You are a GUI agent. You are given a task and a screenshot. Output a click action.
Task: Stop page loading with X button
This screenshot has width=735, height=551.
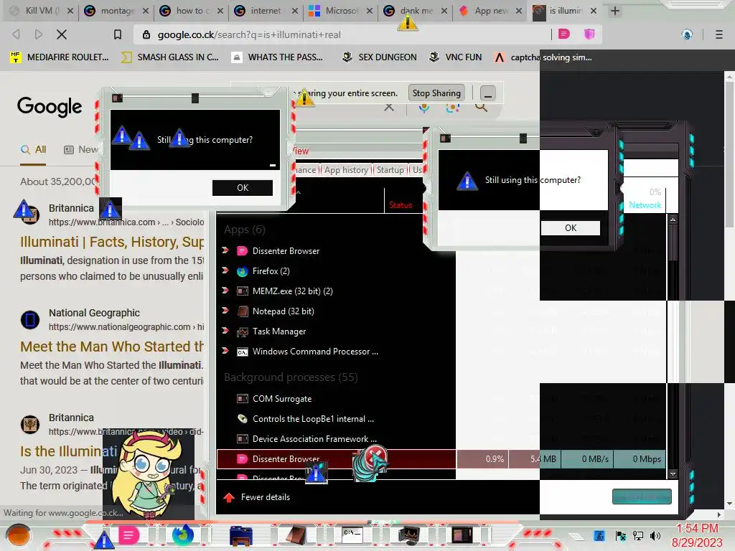62,34
